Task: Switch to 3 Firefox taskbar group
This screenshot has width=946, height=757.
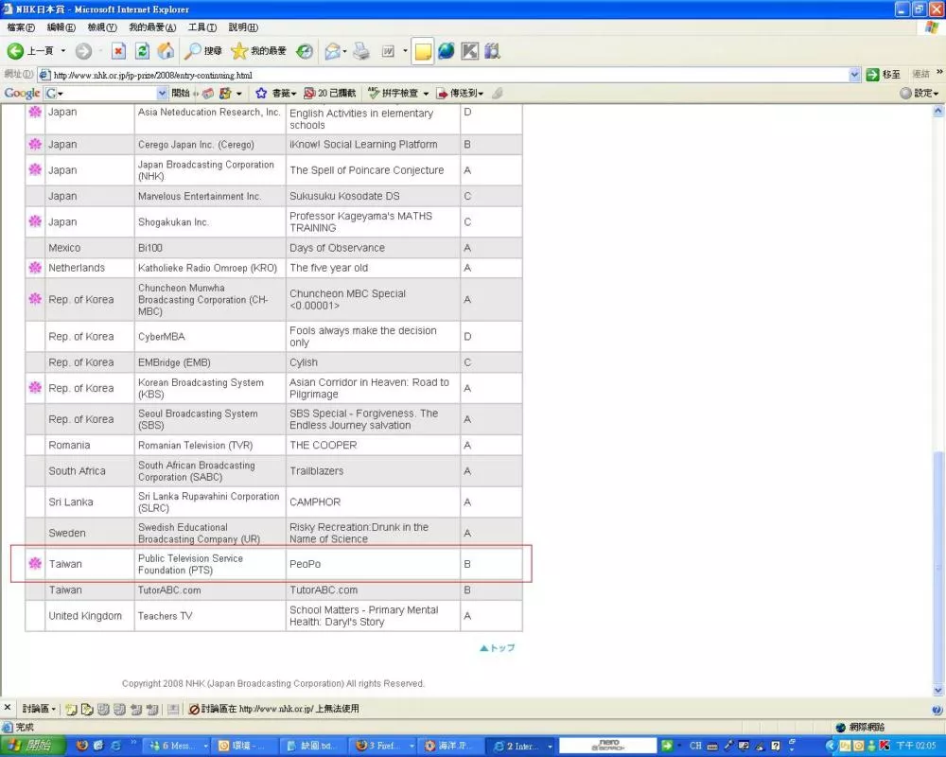Action: (x=384, y=747)
